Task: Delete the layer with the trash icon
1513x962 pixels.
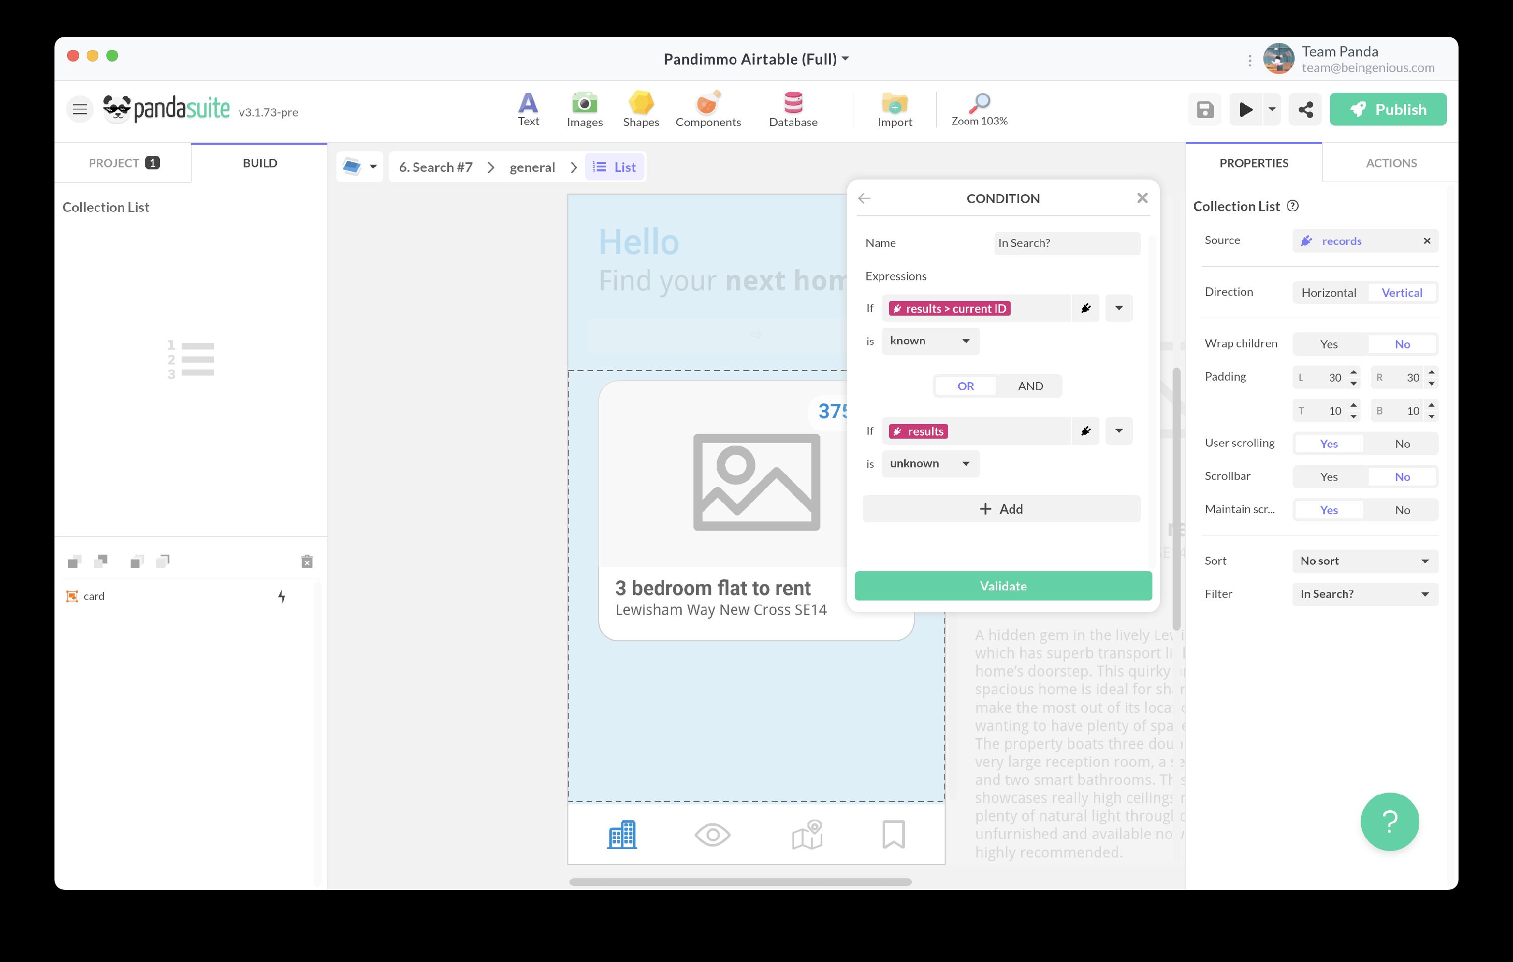Action: [x=307, y=561]
